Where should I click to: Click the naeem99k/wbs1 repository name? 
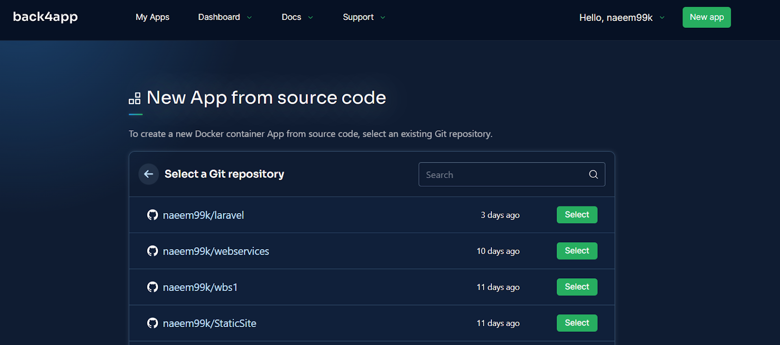coord(200,287)
